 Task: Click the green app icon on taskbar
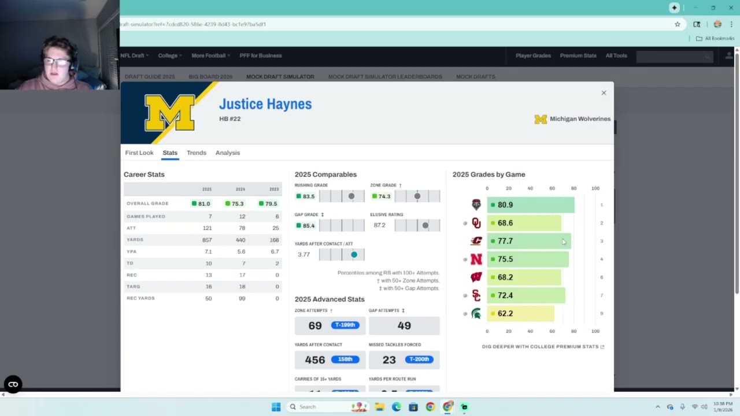pyautogui.click(x=464, y=407)
